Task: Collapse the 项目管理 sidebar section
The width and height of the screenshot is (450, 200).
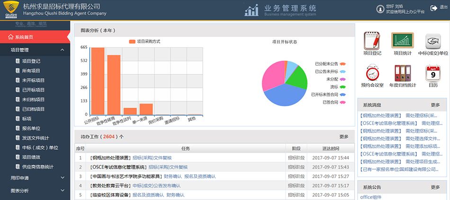Action: 62,50
